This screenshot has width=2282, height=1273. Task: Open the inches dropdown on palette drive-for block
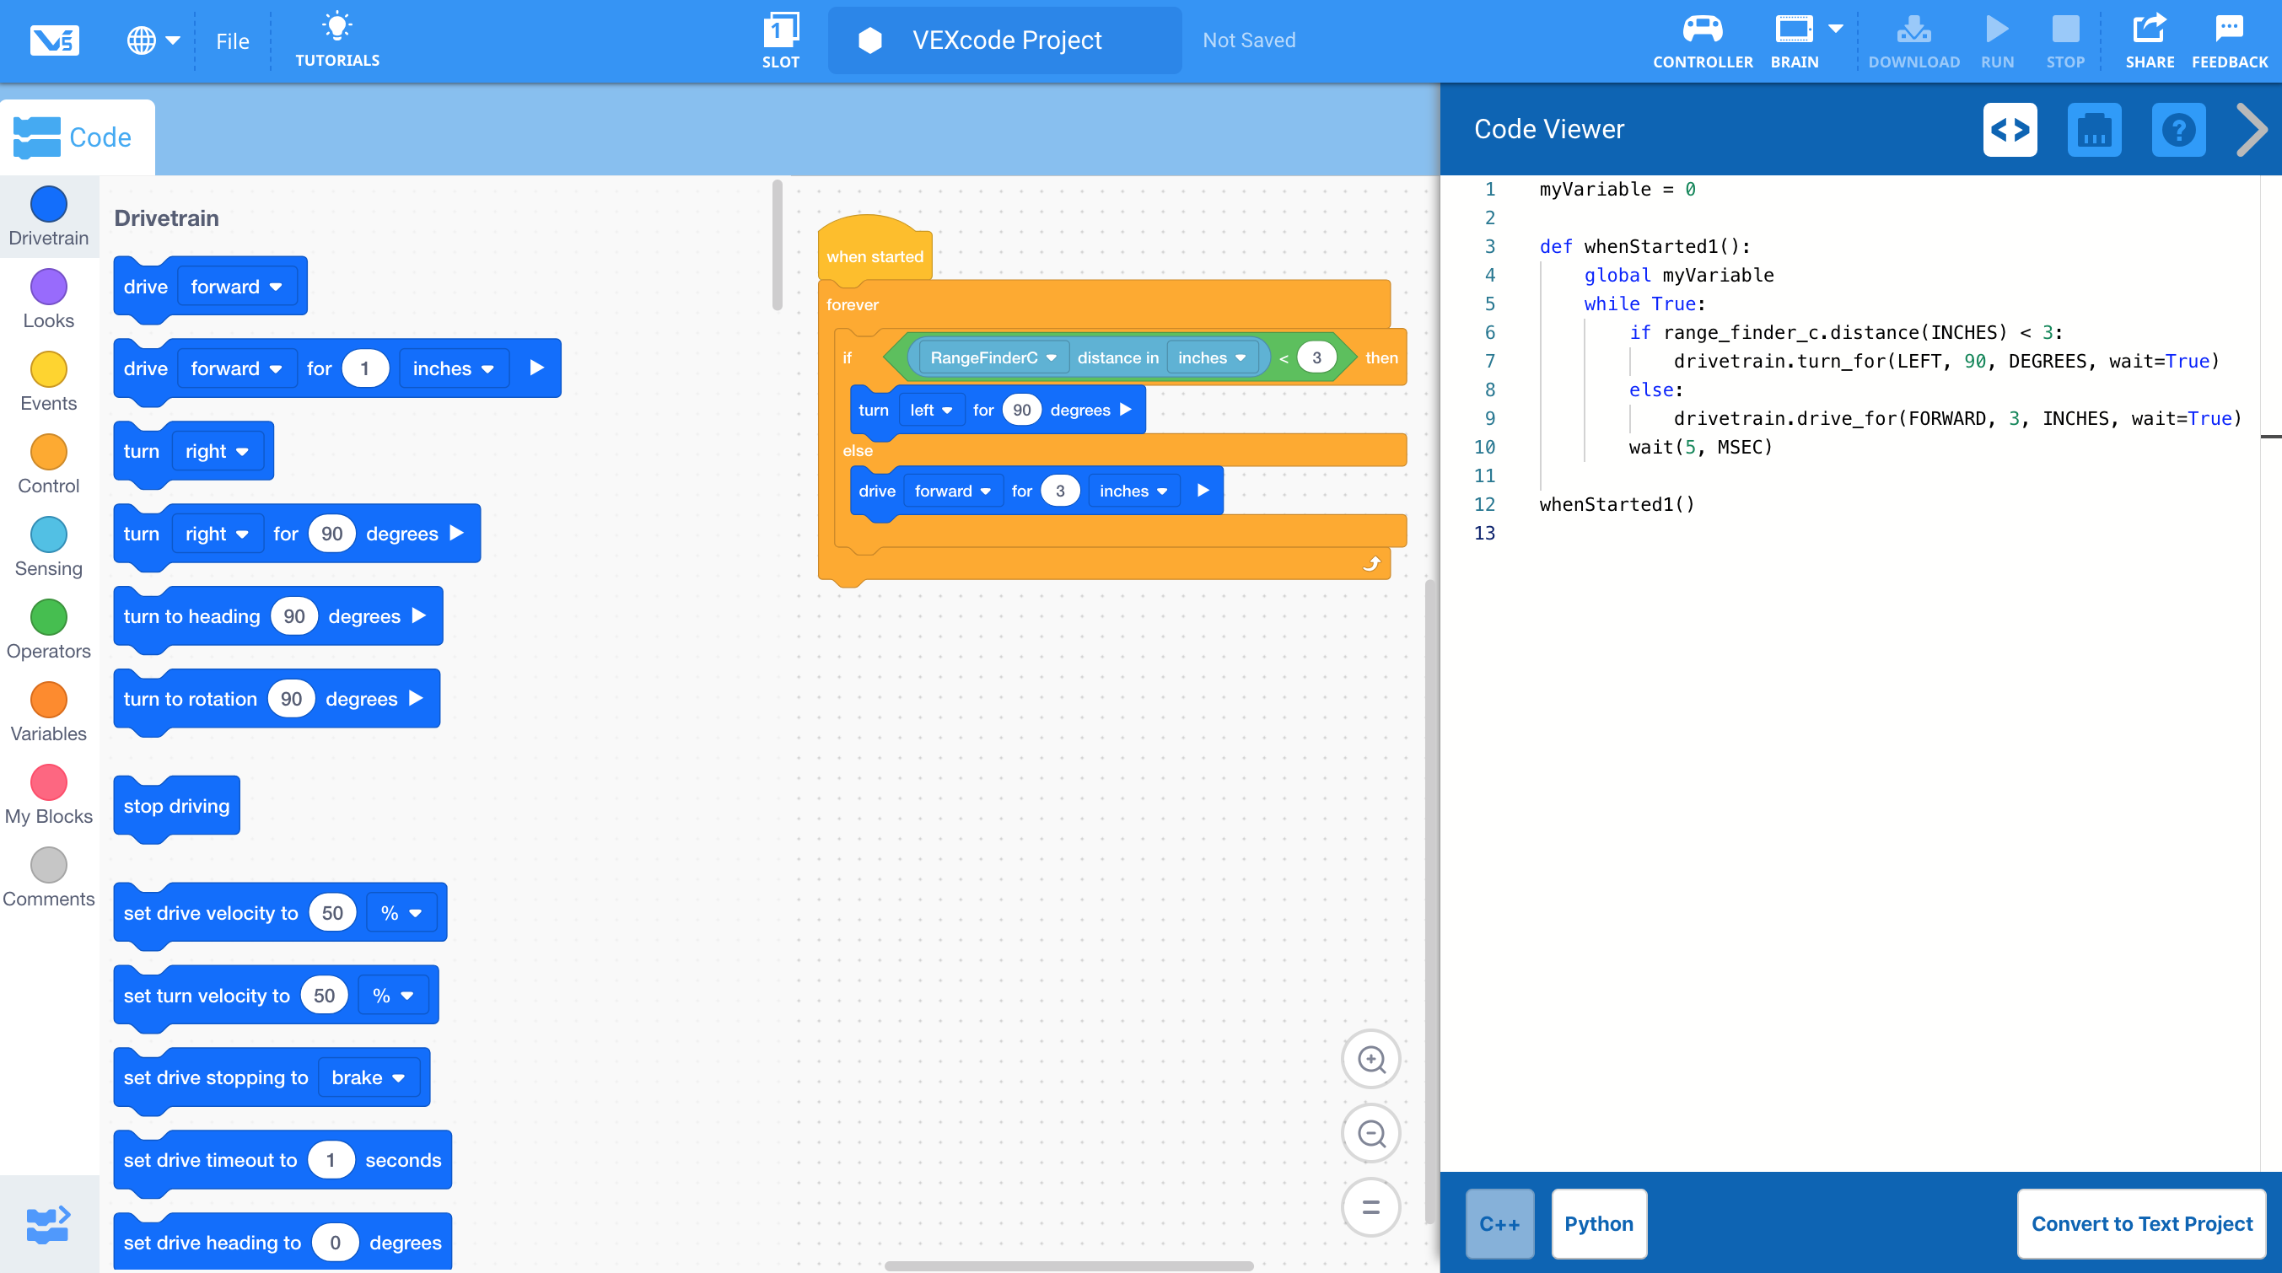(453, 368)
